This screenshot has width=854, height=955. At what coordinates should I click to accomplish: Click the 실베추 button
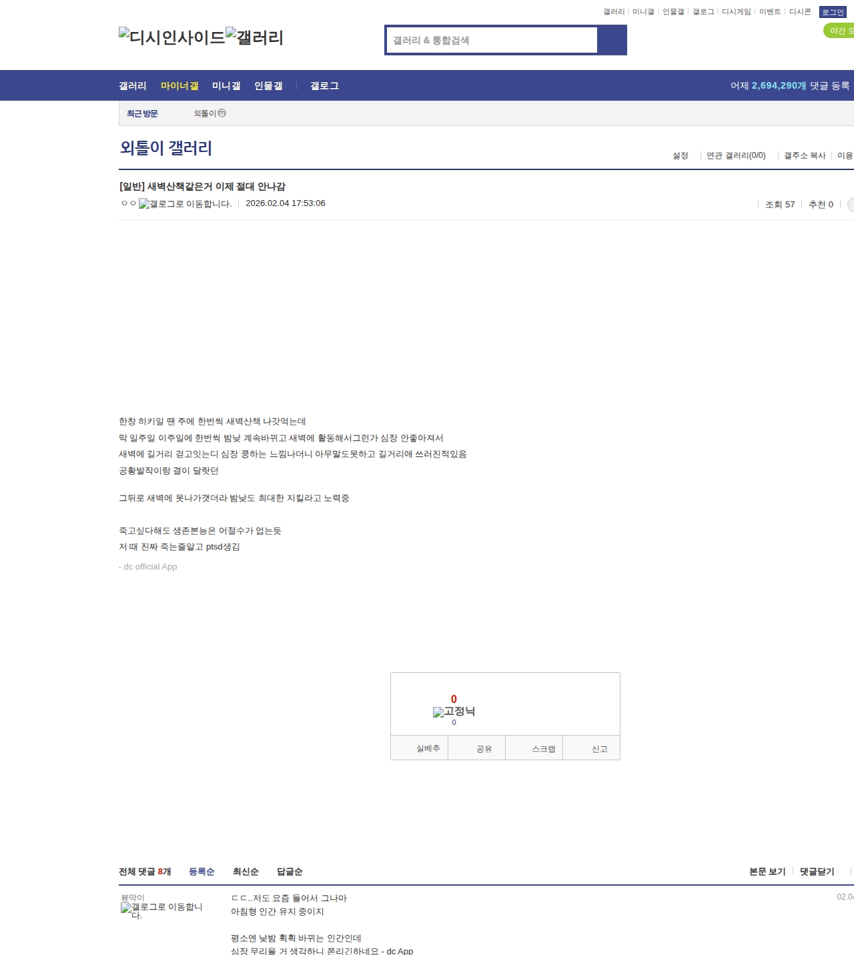point(419,748)
